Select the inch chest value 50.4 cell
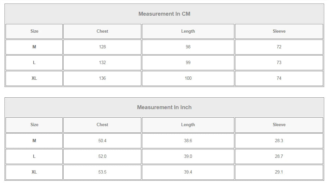This screenshot has height=183, width=329. [x=102, y=141]
